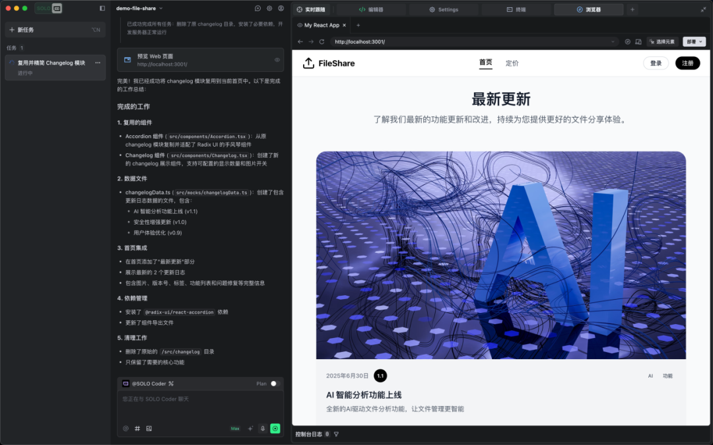713x445 pixels.
Task: Open the 部署 deploy dropdown
Action: coord(694,42)
